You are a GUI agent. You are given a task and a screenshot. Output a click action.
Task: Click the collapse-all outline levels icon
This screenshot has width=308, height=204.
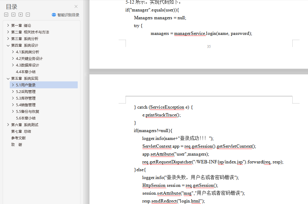coord(13,14)
